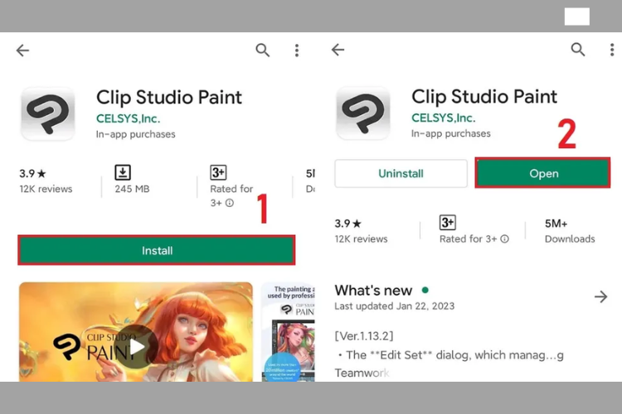Open search on the right Play Store screen

pyautogui.click(x=577, y=50)
